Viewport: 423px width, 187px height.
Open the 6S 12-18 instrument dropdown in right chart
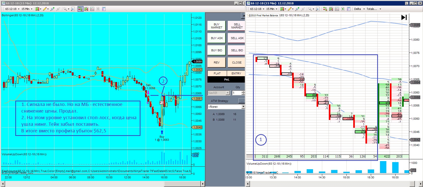pyautogui.click(x=257, y=9)
